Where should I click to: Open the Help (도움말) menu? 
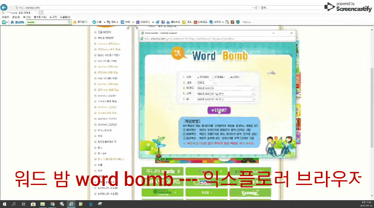click(65, 17)
